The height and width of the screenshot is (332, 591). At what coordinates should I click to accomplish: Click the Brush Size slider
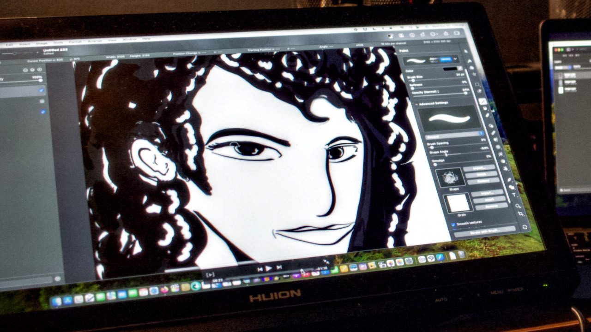[437, 80]
